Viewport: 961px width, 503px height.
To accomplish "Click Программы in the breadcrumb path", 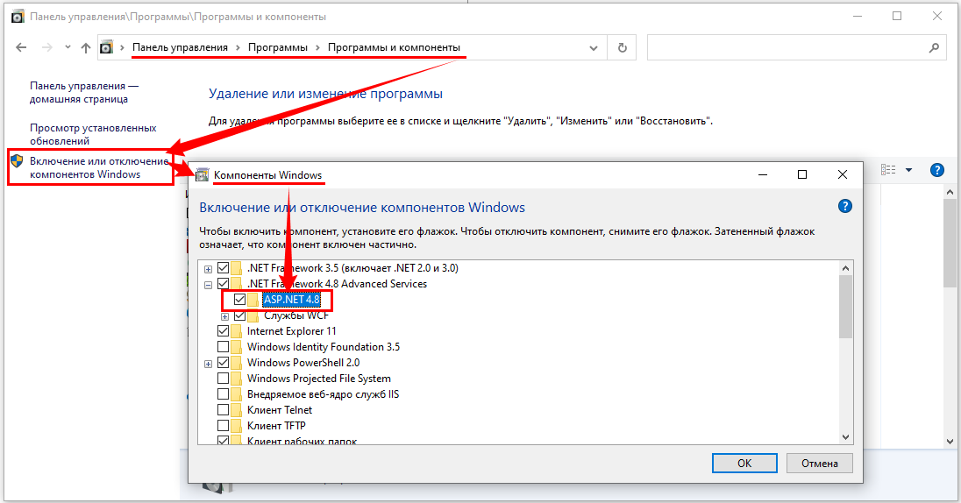I will tap(277, 47).
